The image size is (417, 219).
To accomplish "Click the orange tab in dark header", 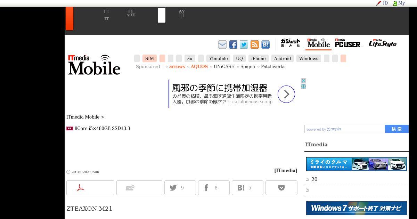I will (69, 18).
